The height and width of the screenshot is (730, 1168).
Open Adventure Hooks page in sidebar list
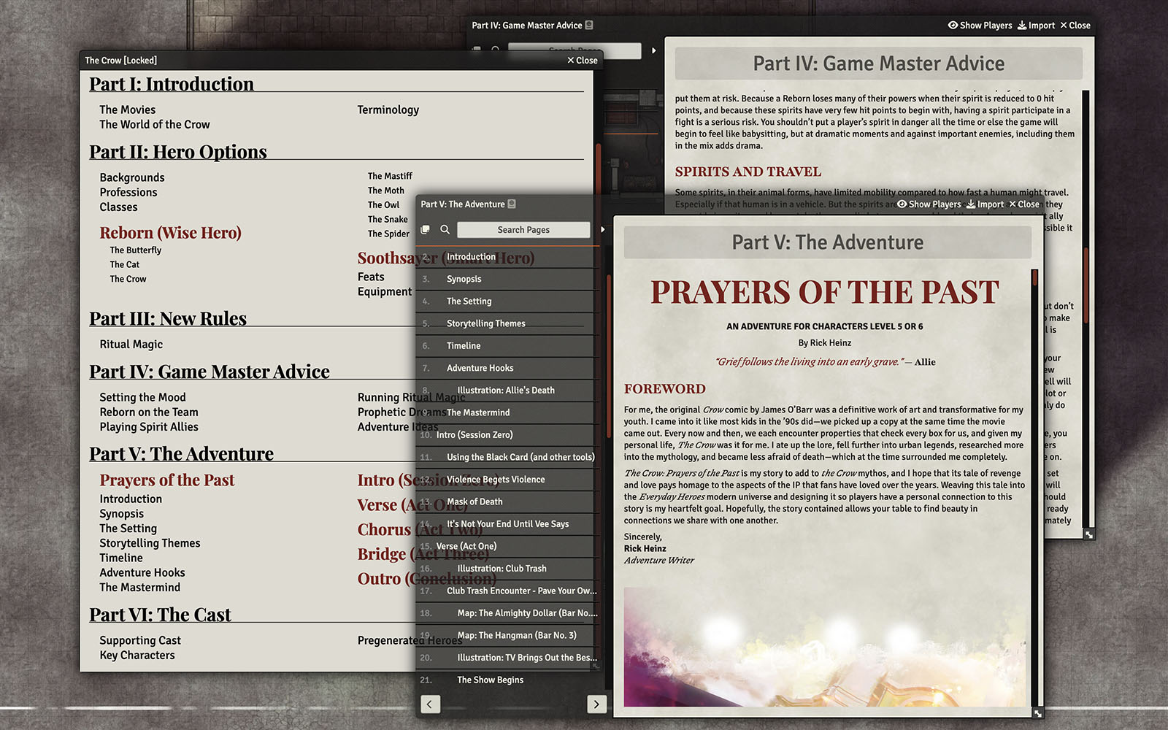point(509,368)
